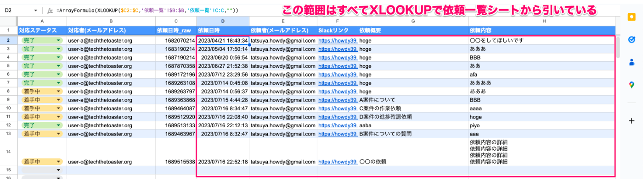Select row 1 via its row number
Viewport: 643px width, 179px height.
point(9,30)
